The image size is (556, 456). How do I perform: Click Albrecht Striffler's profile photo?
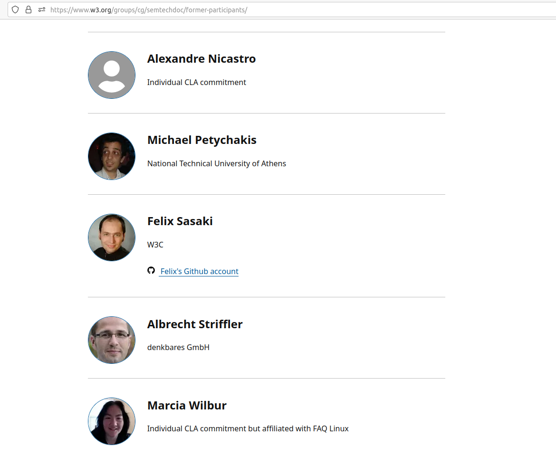tap(112, 340)
